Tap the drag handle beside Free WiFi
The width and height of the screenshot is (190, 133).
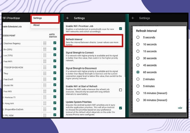45,61
